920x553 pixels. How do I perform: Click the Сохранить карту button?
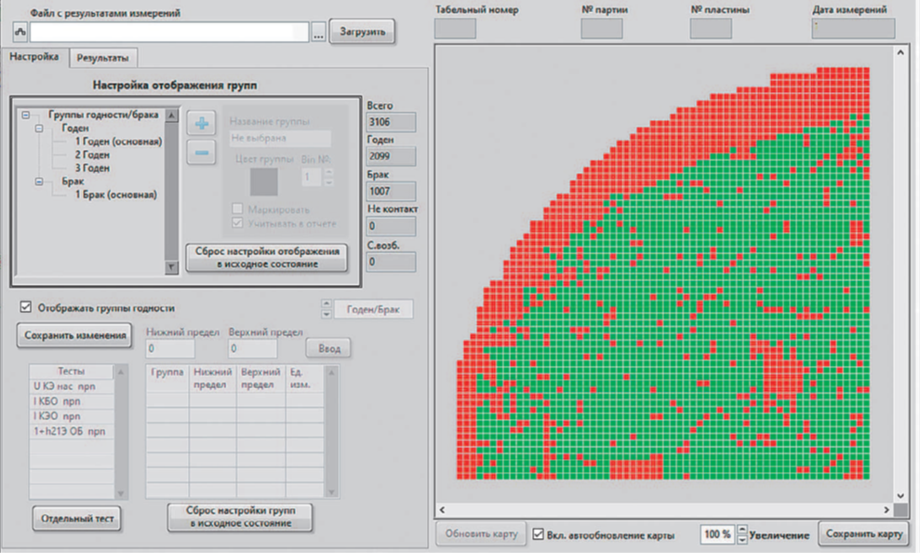863,534
